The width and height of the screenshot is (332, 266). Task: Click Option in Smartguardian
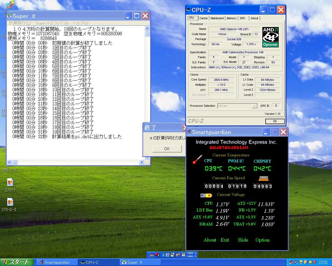pos(263,240)
